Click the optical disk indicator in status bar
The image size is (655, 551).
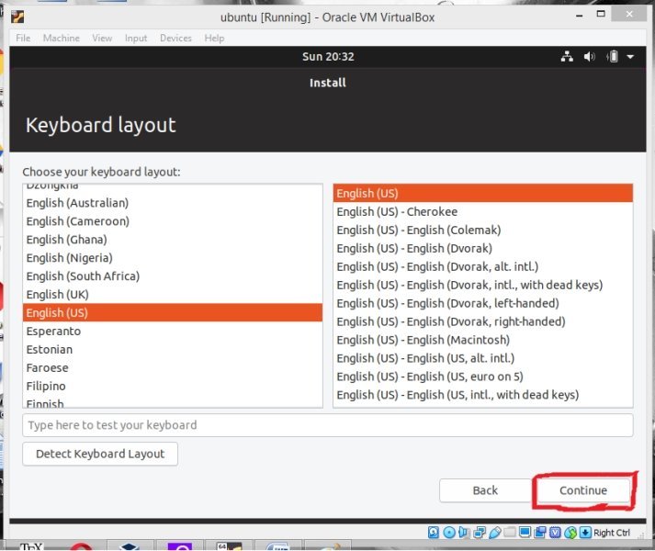449,533
